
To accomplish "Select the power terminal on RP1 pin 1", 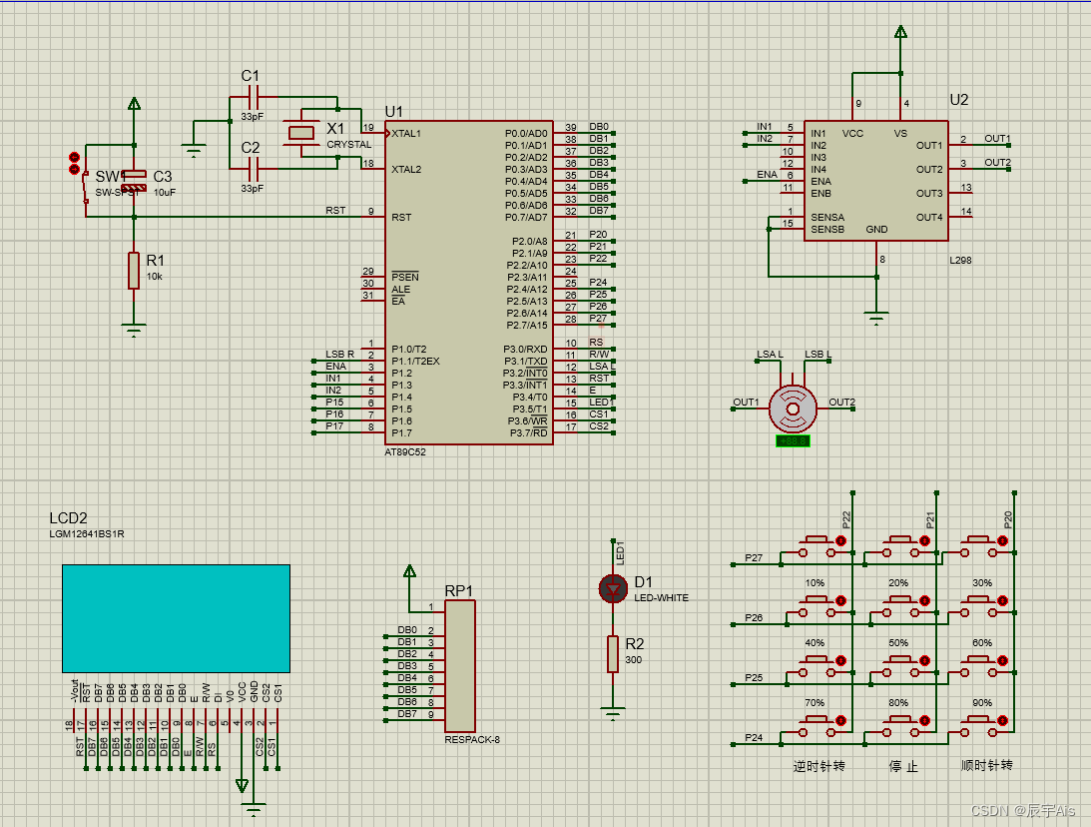I will [x=410, y=571].
